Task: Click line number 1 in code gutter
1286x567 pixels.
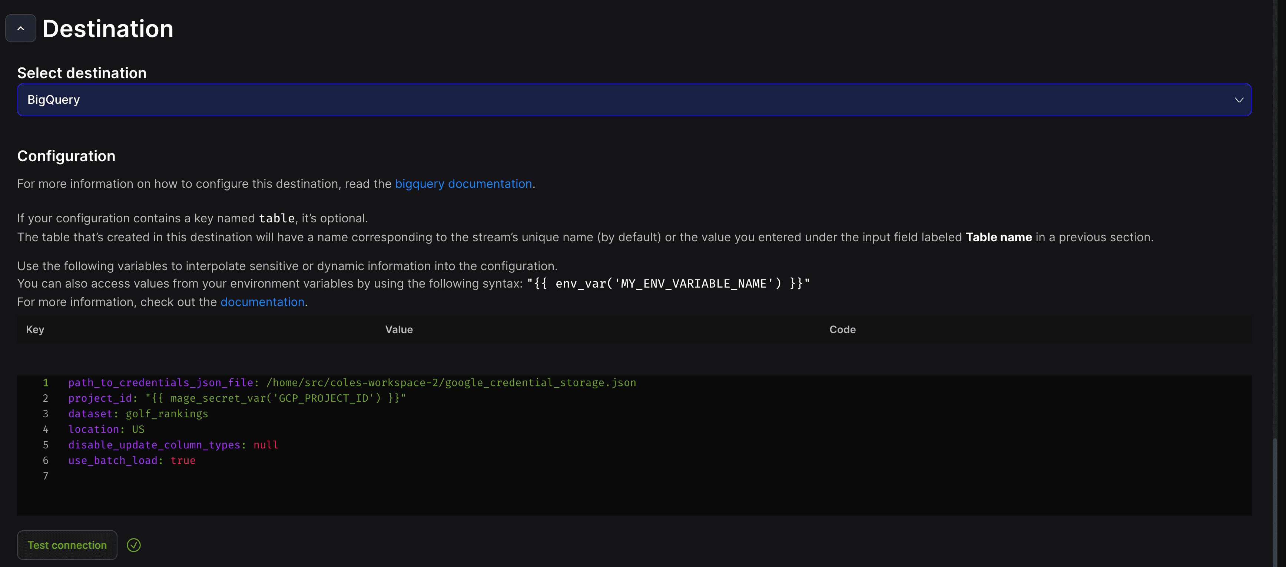Action: 46,383
